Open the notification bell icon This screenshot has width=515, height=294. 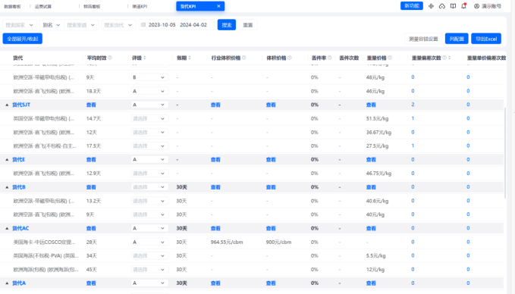pyautogui.click(x=463, y=6)
